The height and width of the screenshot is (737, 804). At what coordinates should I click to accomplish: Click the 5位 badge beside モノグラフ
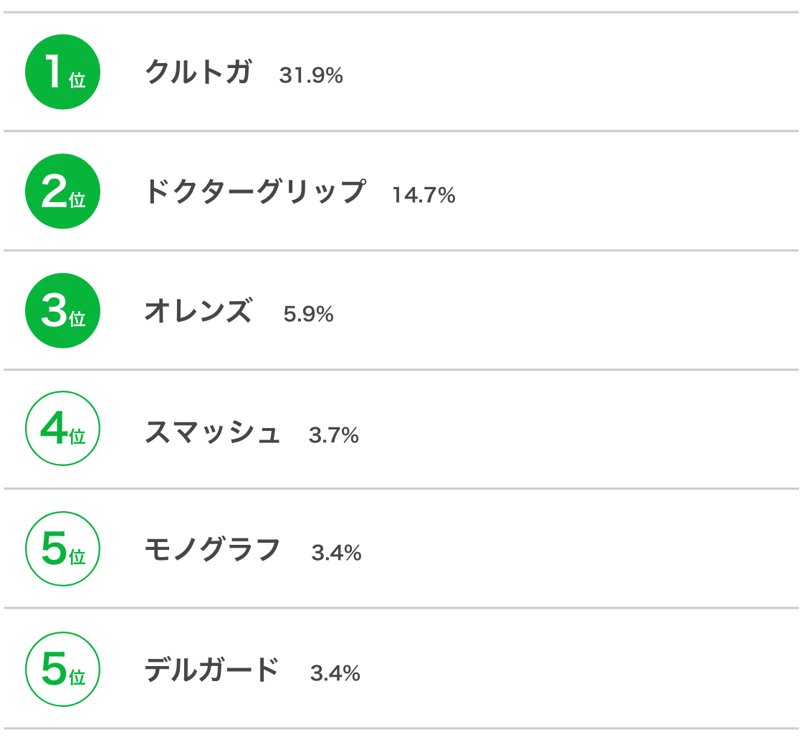(62, 548)
